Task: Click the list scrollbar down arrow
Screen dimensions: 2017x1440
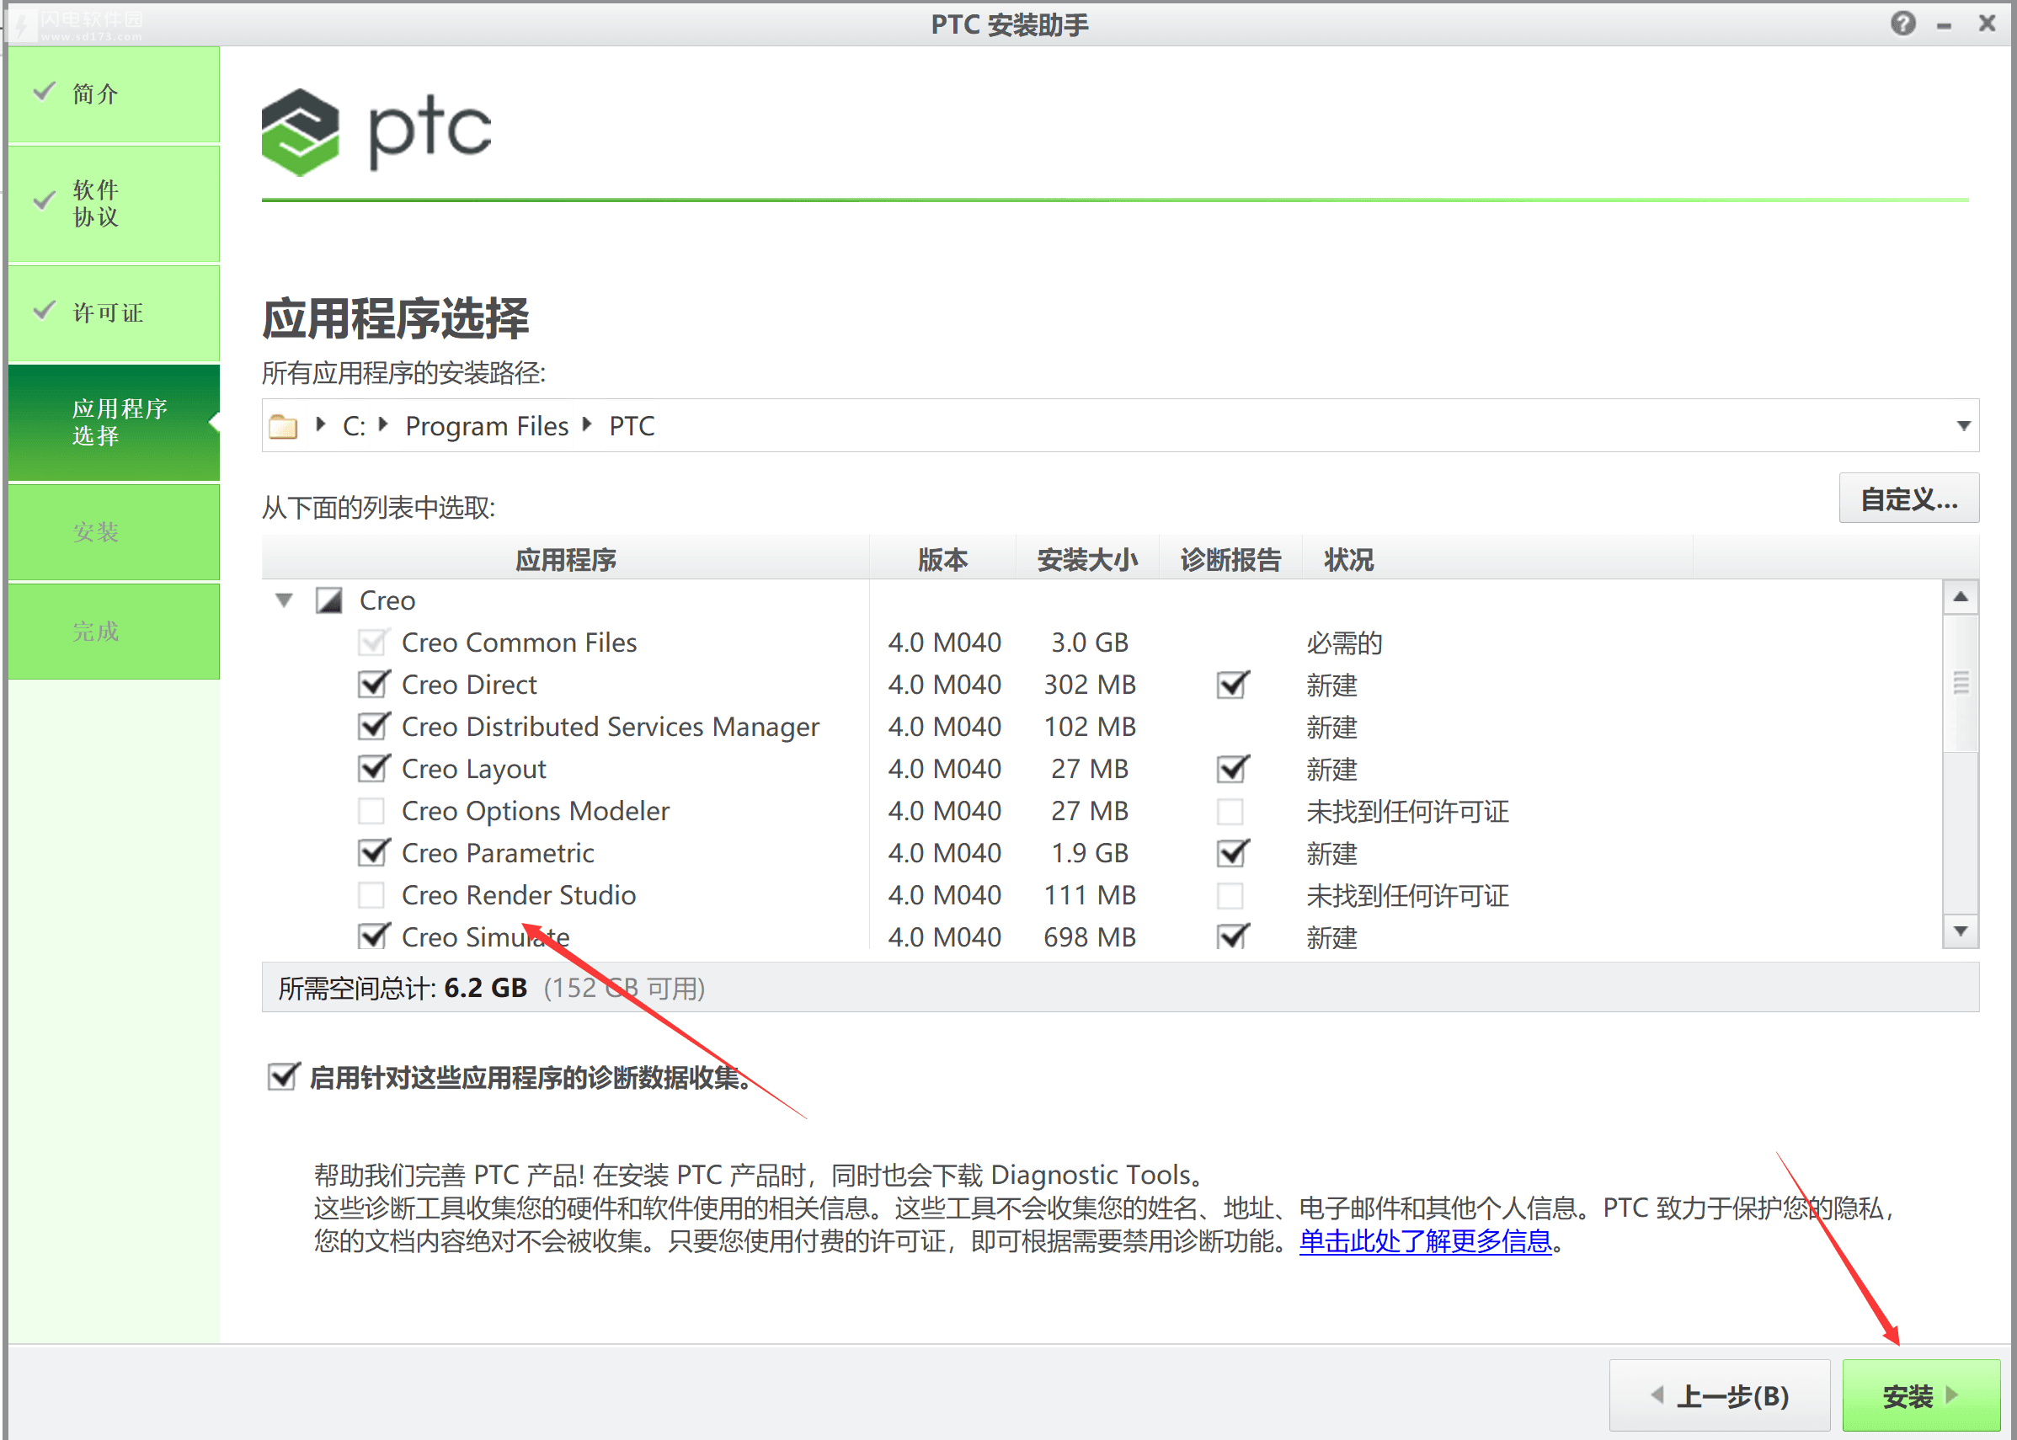Action: point(1961,931)
